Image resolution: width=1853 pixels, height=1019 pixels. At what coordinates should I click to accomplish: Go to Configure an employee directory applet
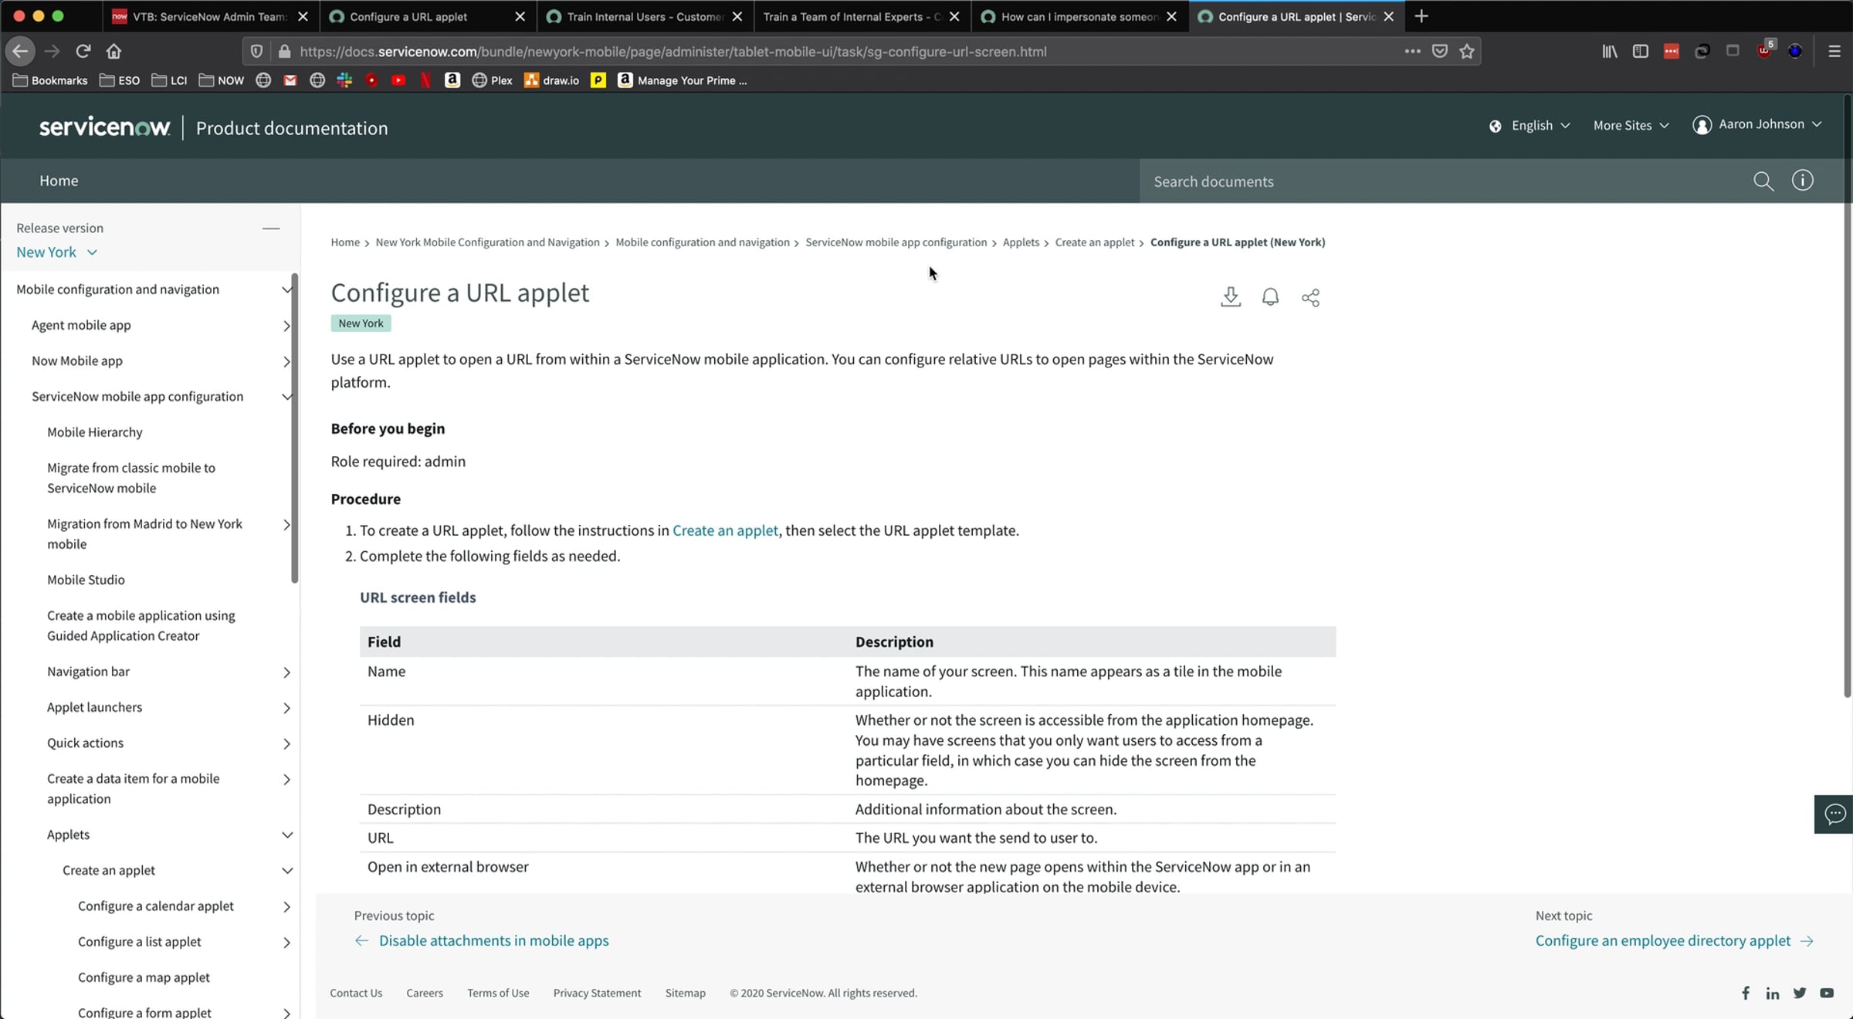(x=1662, y=940)
